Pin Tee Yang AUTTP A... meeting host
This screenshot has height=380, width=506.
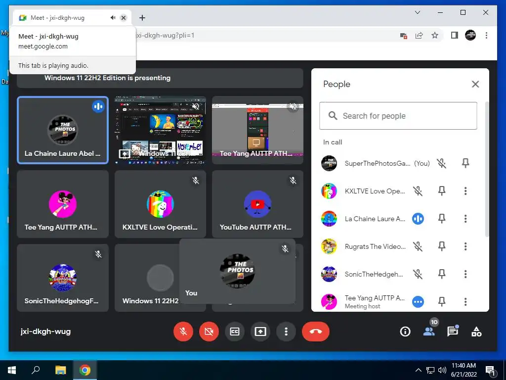[442, 302]
